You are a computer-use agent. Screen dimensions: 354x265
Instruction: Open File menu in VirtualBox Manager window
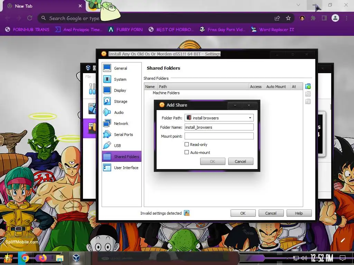(88, 77)
